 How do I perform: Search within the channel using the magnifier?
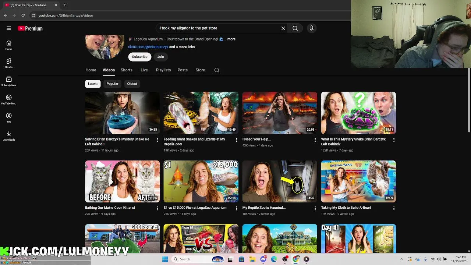pyautogui.click(x=217, y=70)
